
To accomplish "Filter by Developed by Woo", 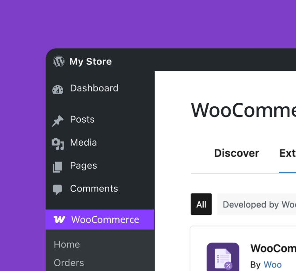I will click(257, 204).
